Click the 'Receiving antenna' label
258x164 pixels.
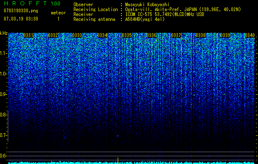tap(94, 19)
